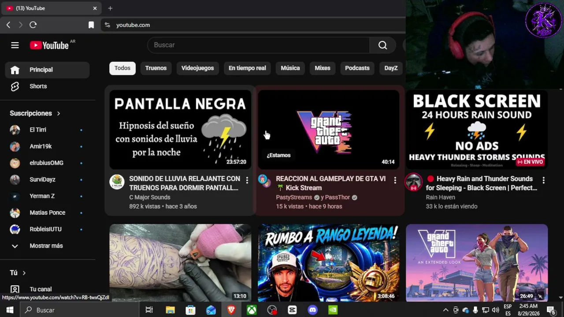Open File Explorer from the taskbar
This screenshot has height=317, width=564.
point(170,310)
